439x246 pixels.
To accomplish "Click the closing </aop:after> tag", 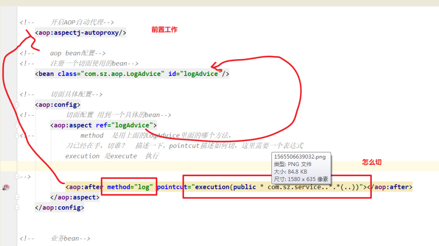I will 390,187.
